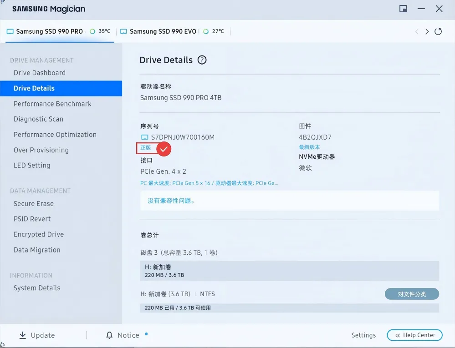Open Encrypted Drive page
Image resolution: width=455 pixels, height=348 pixels.
tap(39, 234)
